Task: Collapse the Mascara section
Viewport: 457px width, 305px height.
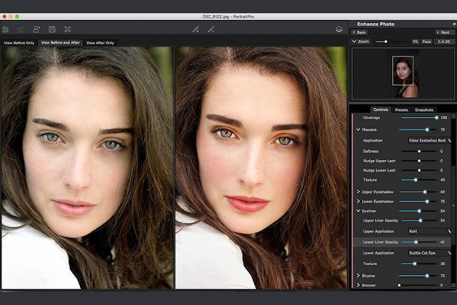Action: pos(358,129)
